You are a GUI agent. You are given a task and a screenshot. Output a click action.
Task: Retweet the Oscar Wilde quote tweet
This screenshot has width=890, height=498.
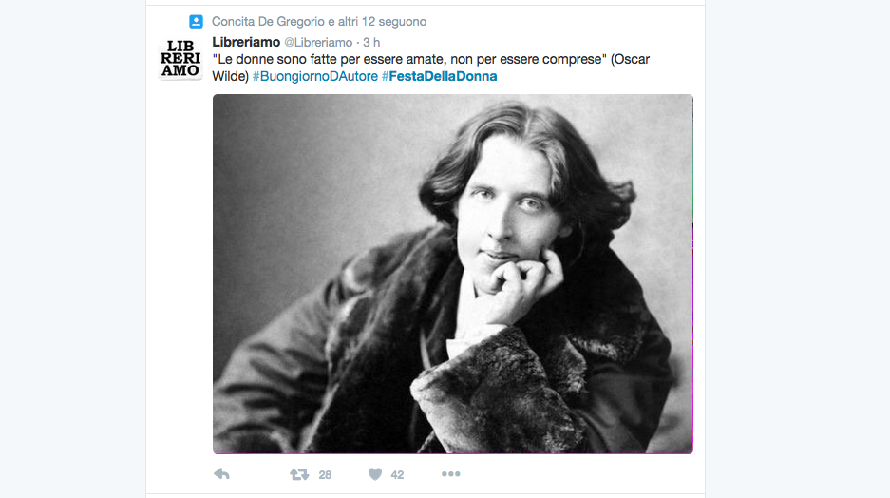(299, 474)
